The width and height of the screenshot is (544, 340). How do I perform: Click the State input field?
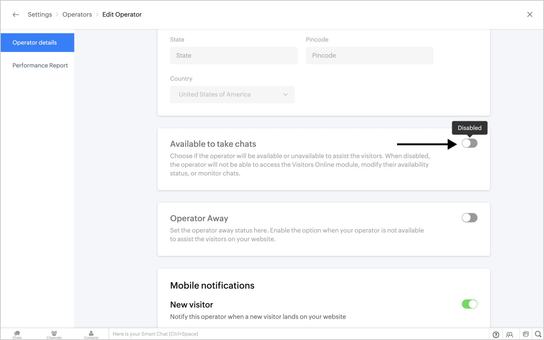point(233,56)
